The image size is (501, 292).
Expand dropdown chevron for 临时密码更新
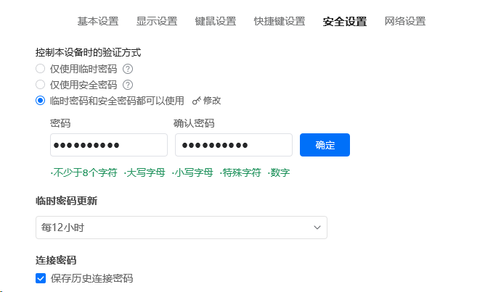[x=317, y=228]
